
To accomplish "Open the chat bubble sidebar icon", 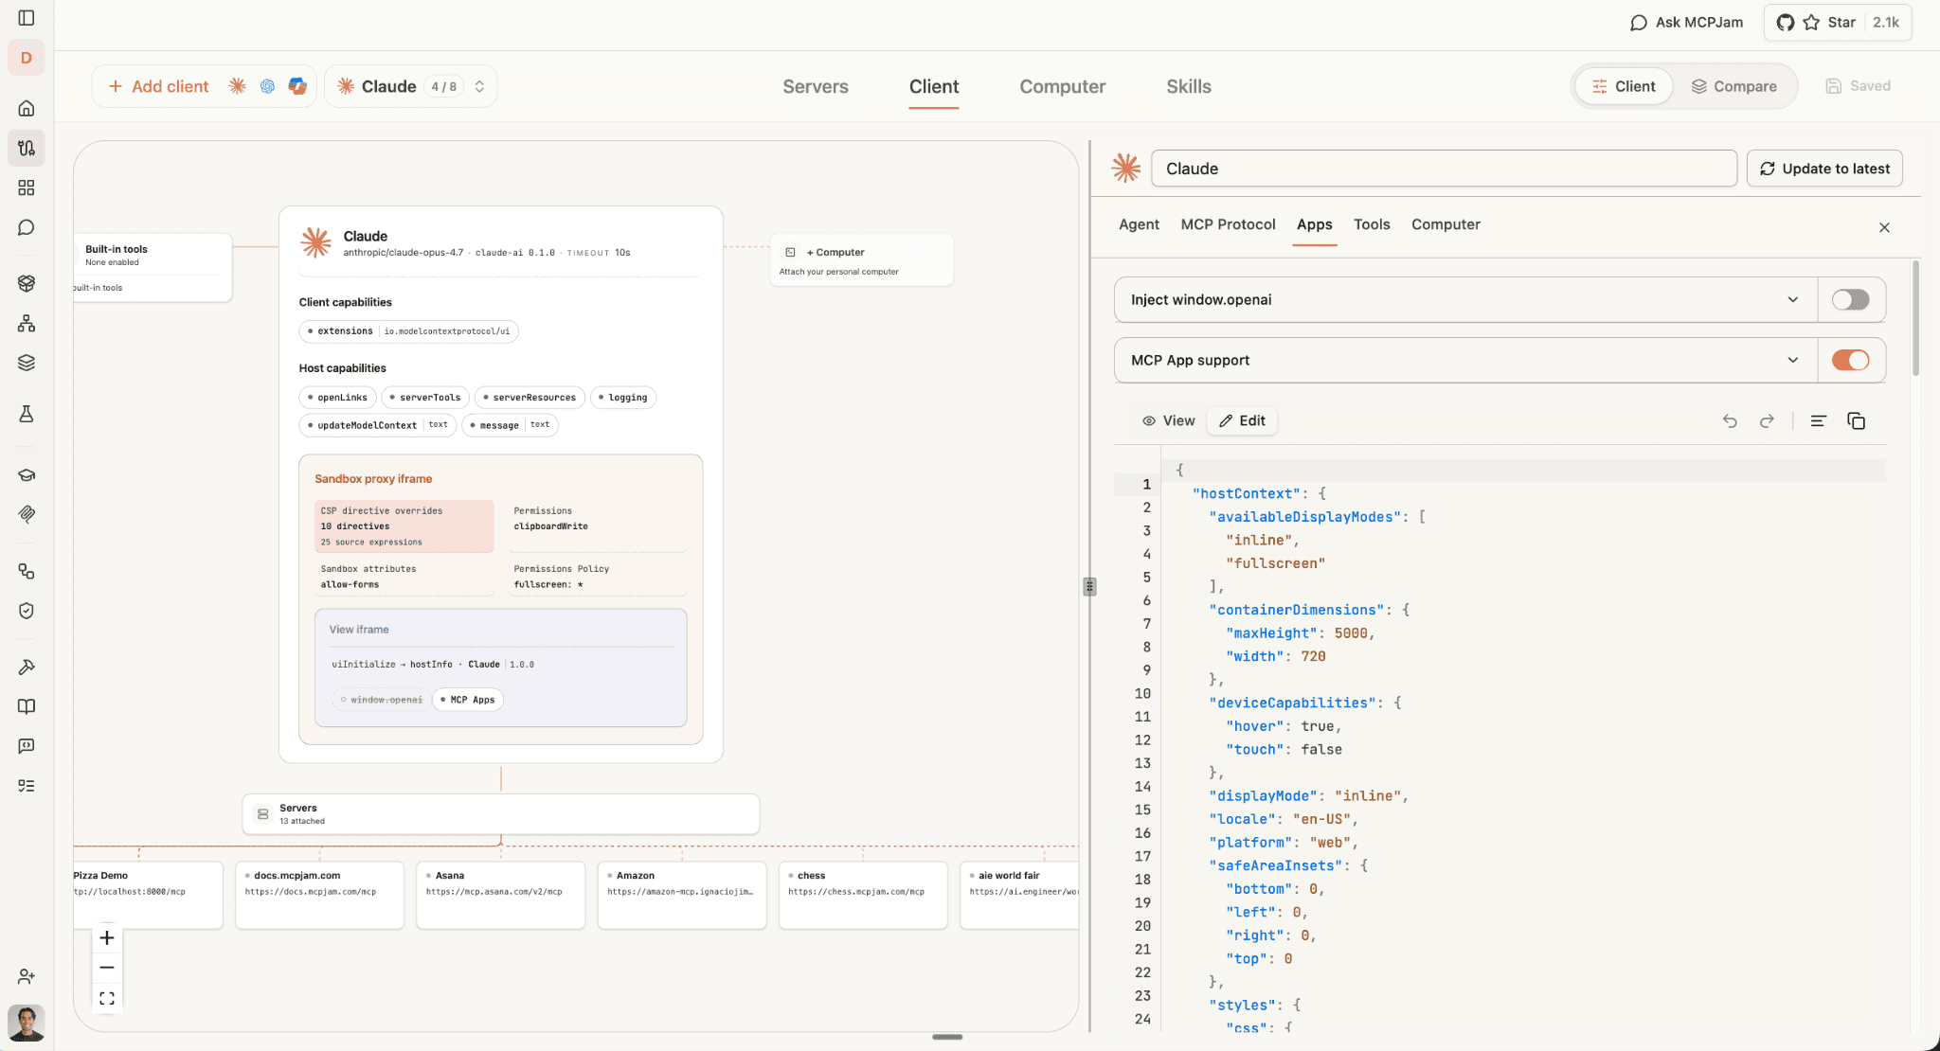I will click(27, 227).
